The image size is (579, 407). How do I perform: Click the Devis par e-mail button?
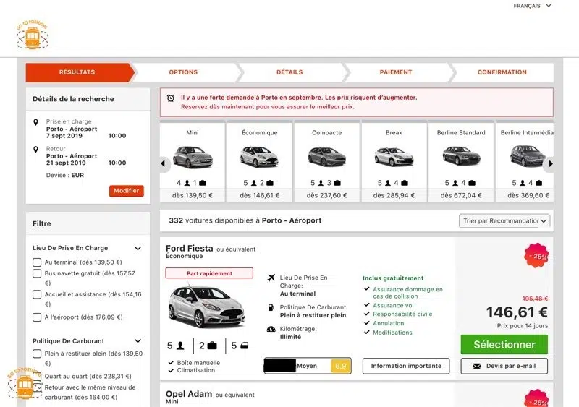pos(504,366)
